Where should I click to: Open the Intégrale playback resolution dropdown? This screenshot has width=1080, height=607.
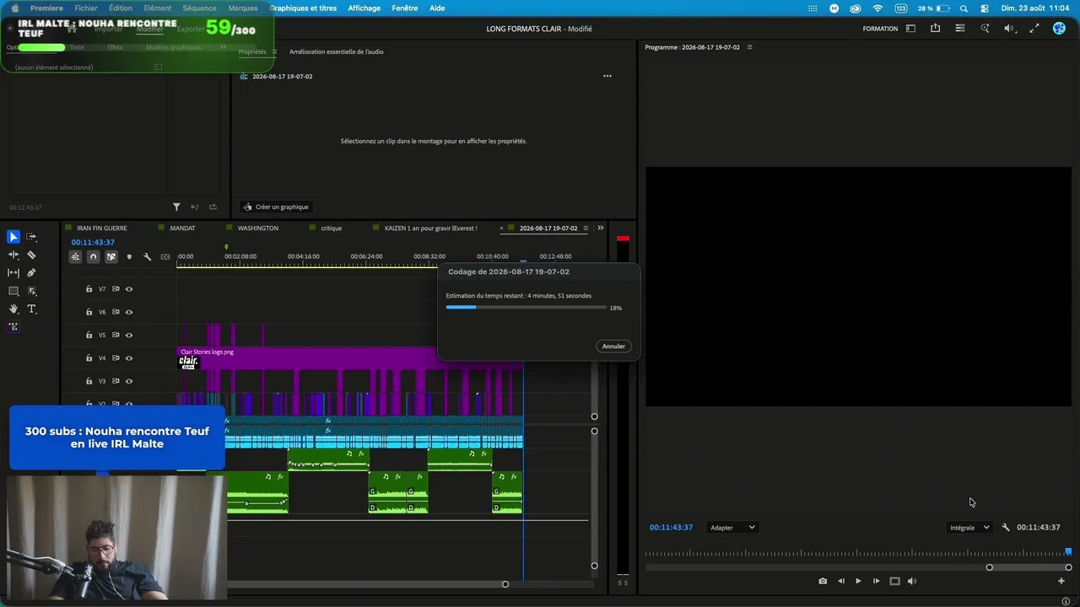click(969, 528)
